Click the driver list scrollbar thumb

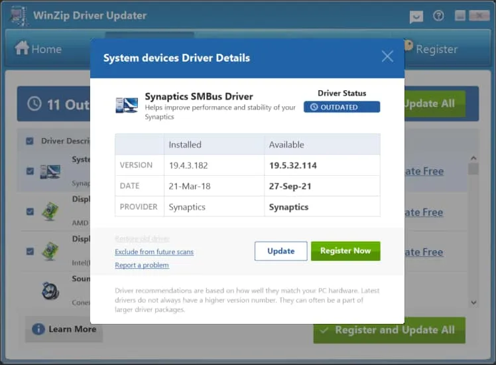pos(473,169)
